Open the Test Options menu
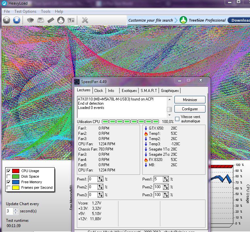250x232 pixels. (25, 11)
